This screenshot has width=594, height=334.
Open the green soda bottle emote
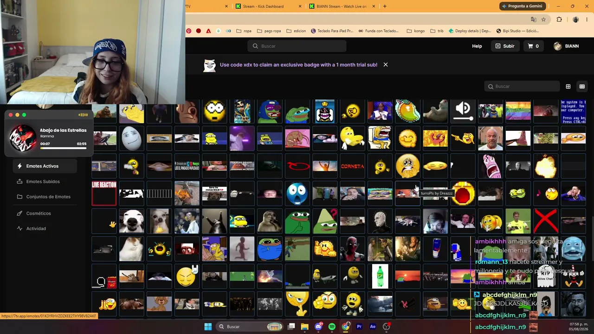point(380,276)
